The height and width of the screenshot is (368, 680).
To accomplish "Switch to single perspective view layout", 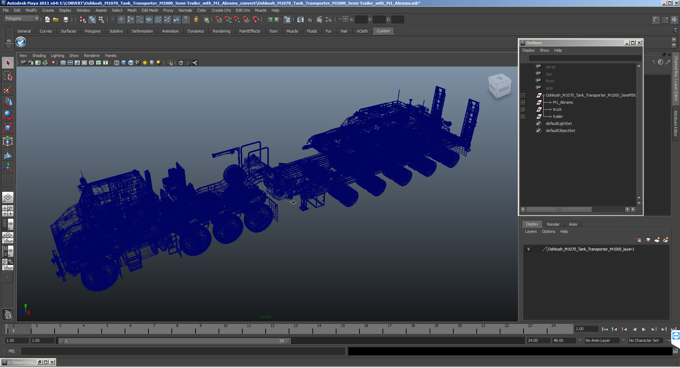I will 8,197.
